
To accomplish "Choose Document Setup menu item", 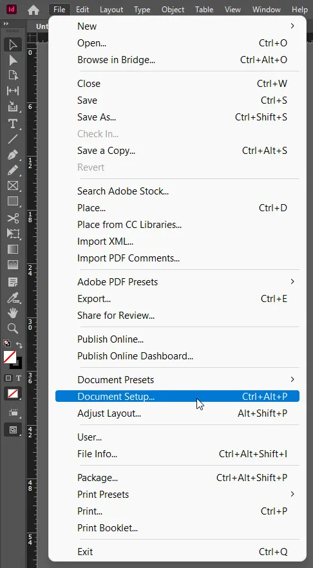I will [178, 396].
